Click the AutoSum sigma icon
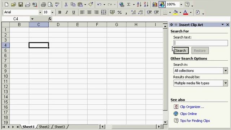Image resolution: width=231 pixels, height=130 pixels. click(129, 5)
